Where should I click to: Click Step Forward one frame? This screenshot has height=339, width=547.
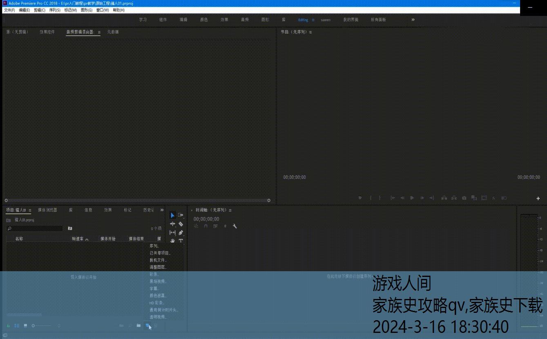click(x=422, y=198)
